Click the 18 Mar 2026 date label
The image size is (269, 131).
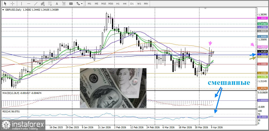[x=185, y=127]
